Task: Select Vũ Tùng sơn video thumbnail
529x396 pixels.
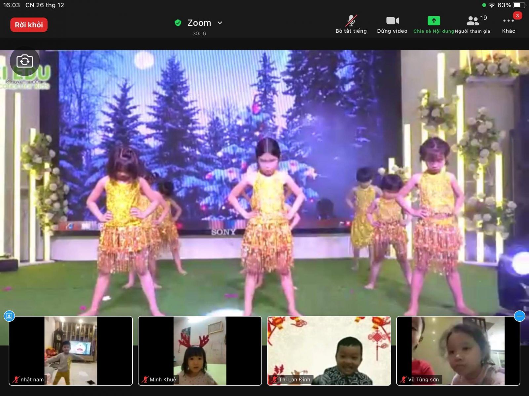Action: 458,351
